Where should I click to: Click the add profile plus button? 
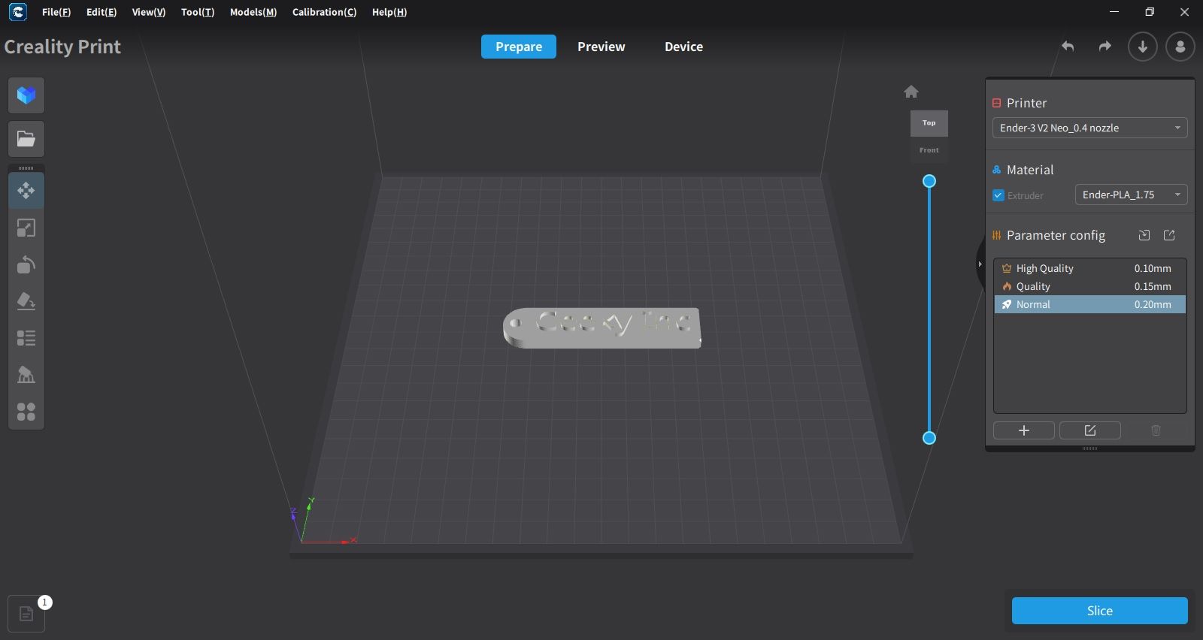tap(1024, 430)
